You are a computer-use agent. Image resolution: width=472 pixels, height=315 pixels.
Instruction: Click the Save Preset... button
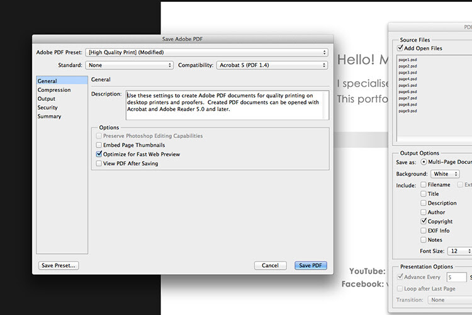point(59,265)
